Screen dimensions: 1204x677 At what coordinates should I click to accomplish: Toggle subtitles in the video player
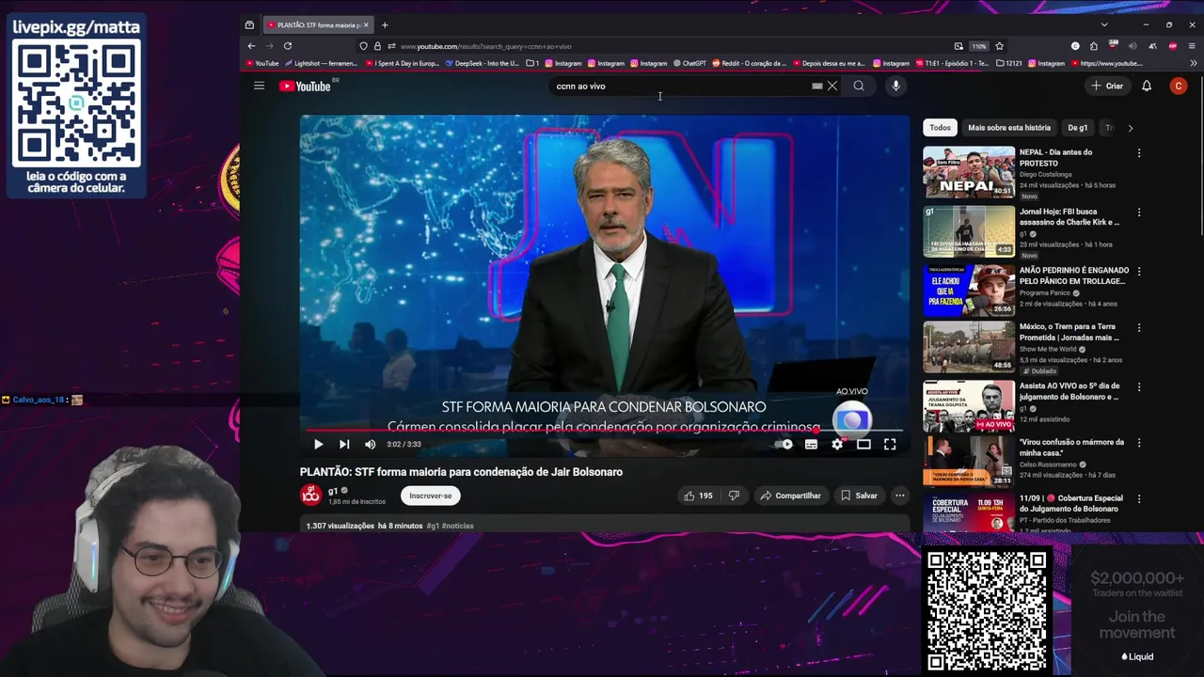coord(811,445)
